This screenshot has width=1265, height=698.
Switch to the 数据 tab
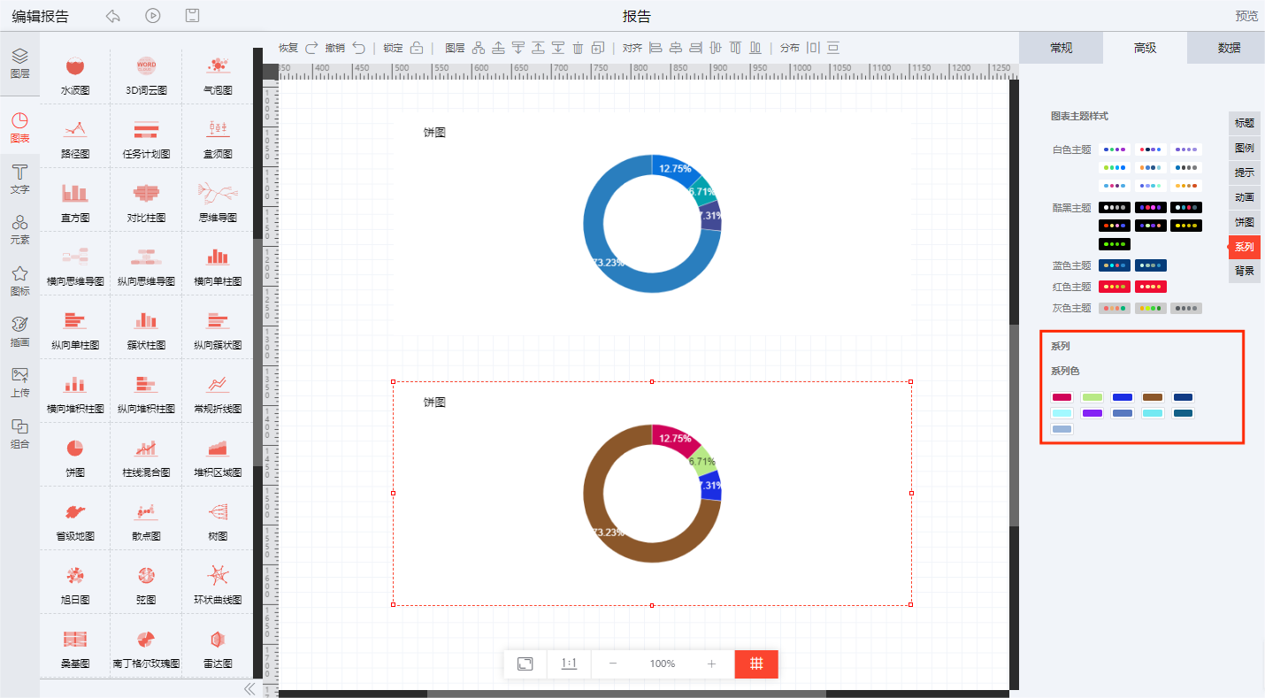point(1229,48)
